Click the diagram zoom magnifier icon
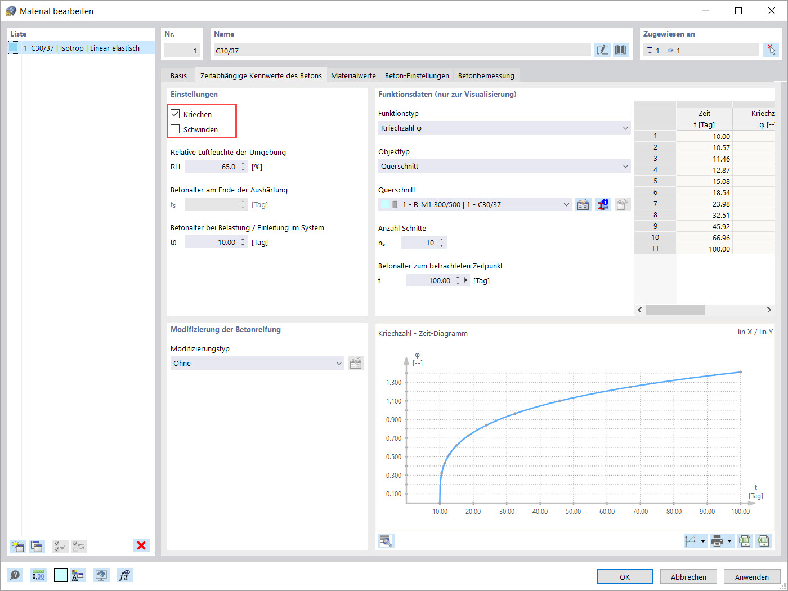The image size is (788, 591). point(386,541)
